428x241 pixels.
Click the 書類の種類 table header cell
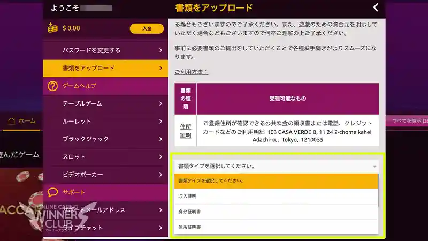click(x=185, y=99)
